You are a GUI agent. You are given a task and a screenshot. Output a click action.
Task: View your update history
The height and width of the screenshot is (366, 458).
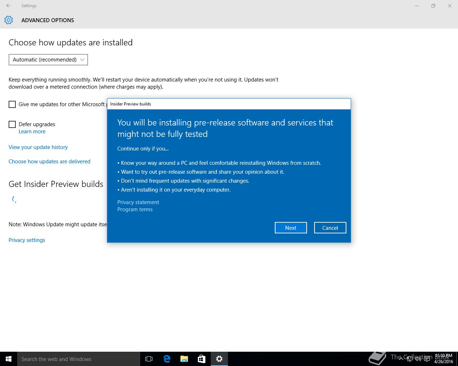click(x=38, y=147)
